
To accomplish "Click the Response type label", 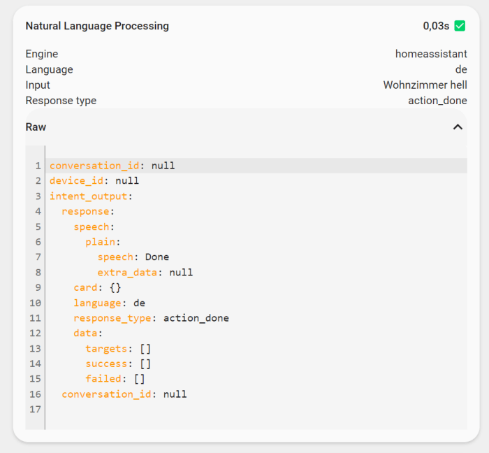I will tap(61, 101).
